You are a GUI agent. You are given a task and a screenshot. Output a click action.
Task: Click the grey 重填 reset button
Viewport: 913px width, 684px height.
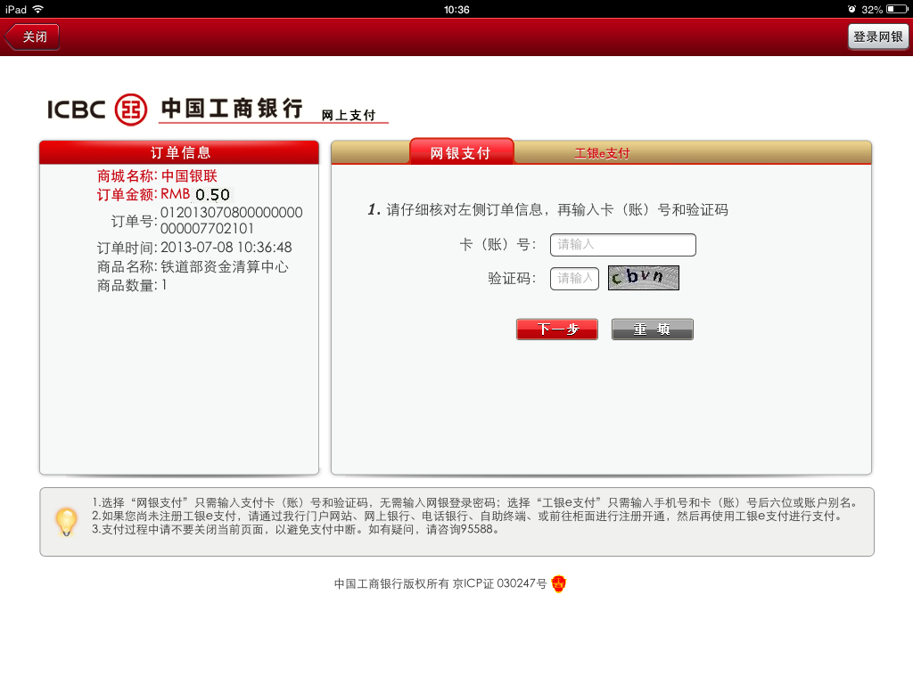pyautogui.click(x=652, y=330)
